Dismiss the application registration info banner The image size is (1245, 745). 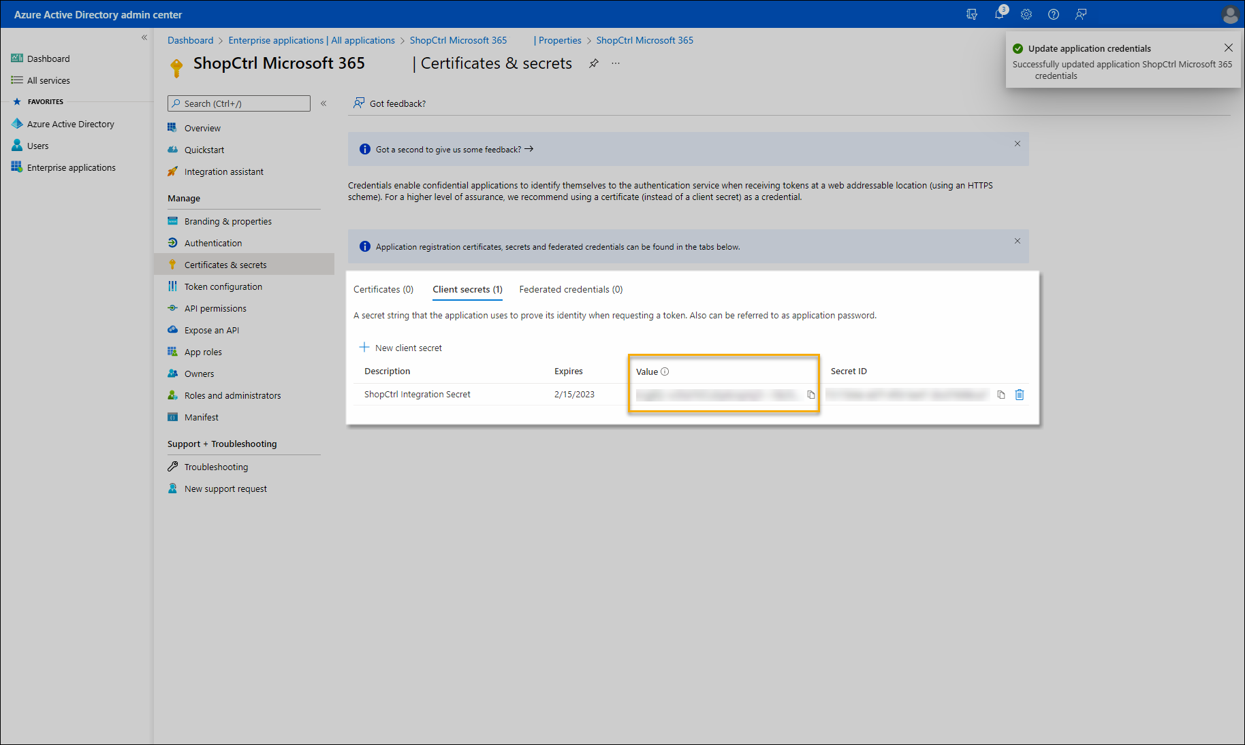pos(1018,241)
